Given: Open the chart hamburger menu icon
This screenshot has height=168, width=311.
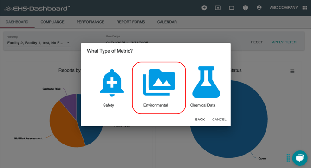Looking at the screenshot, I should click(292, 71).
